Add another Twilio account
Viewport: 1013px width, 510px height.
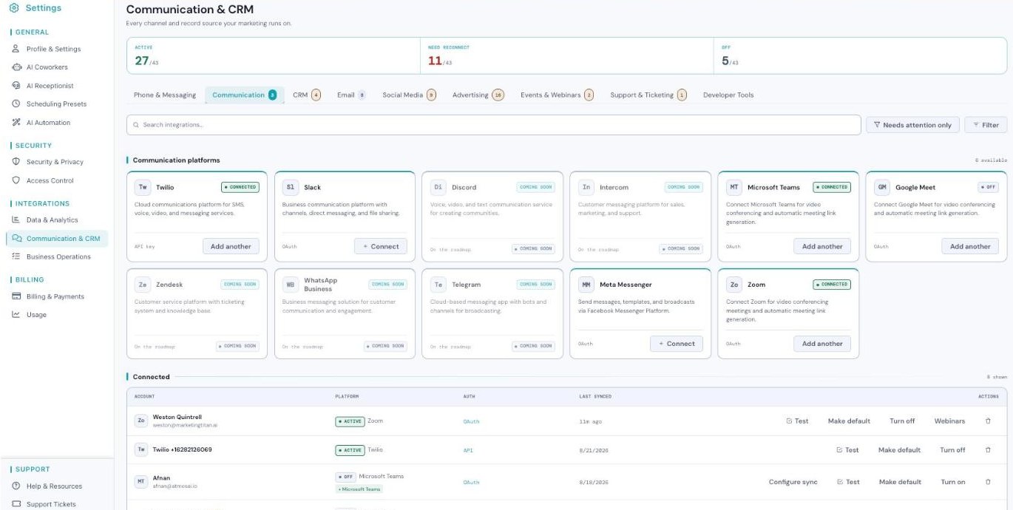click(x=231, y=246)
